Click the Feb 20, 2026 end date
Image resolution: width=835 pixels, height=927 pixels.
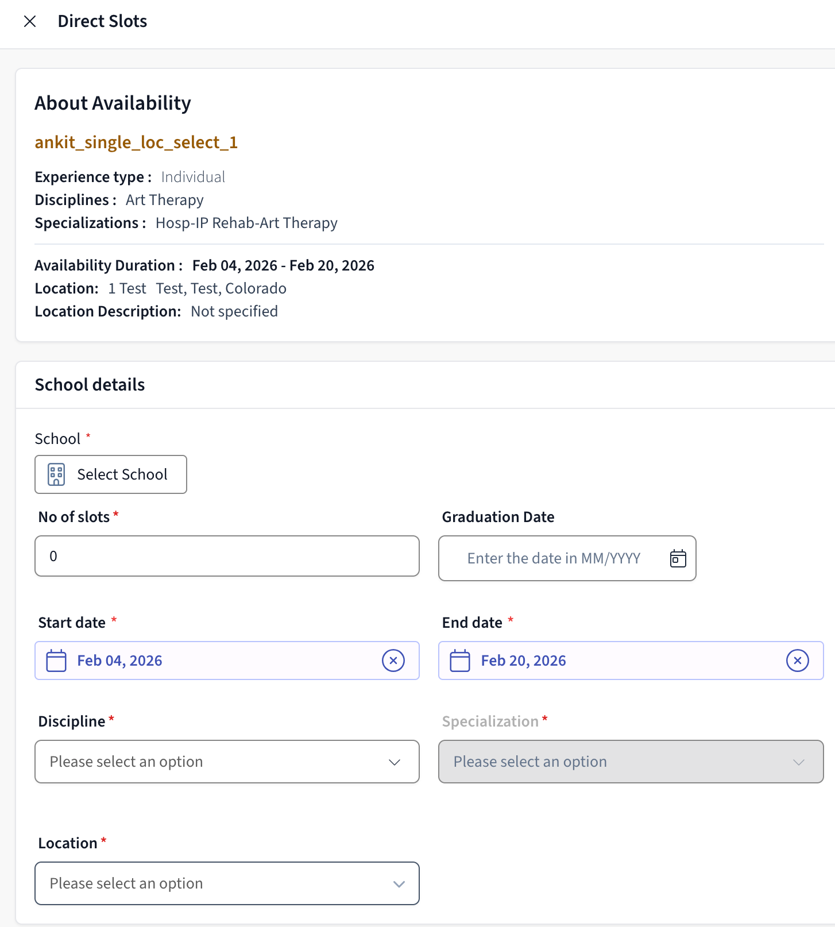point(524,661)
